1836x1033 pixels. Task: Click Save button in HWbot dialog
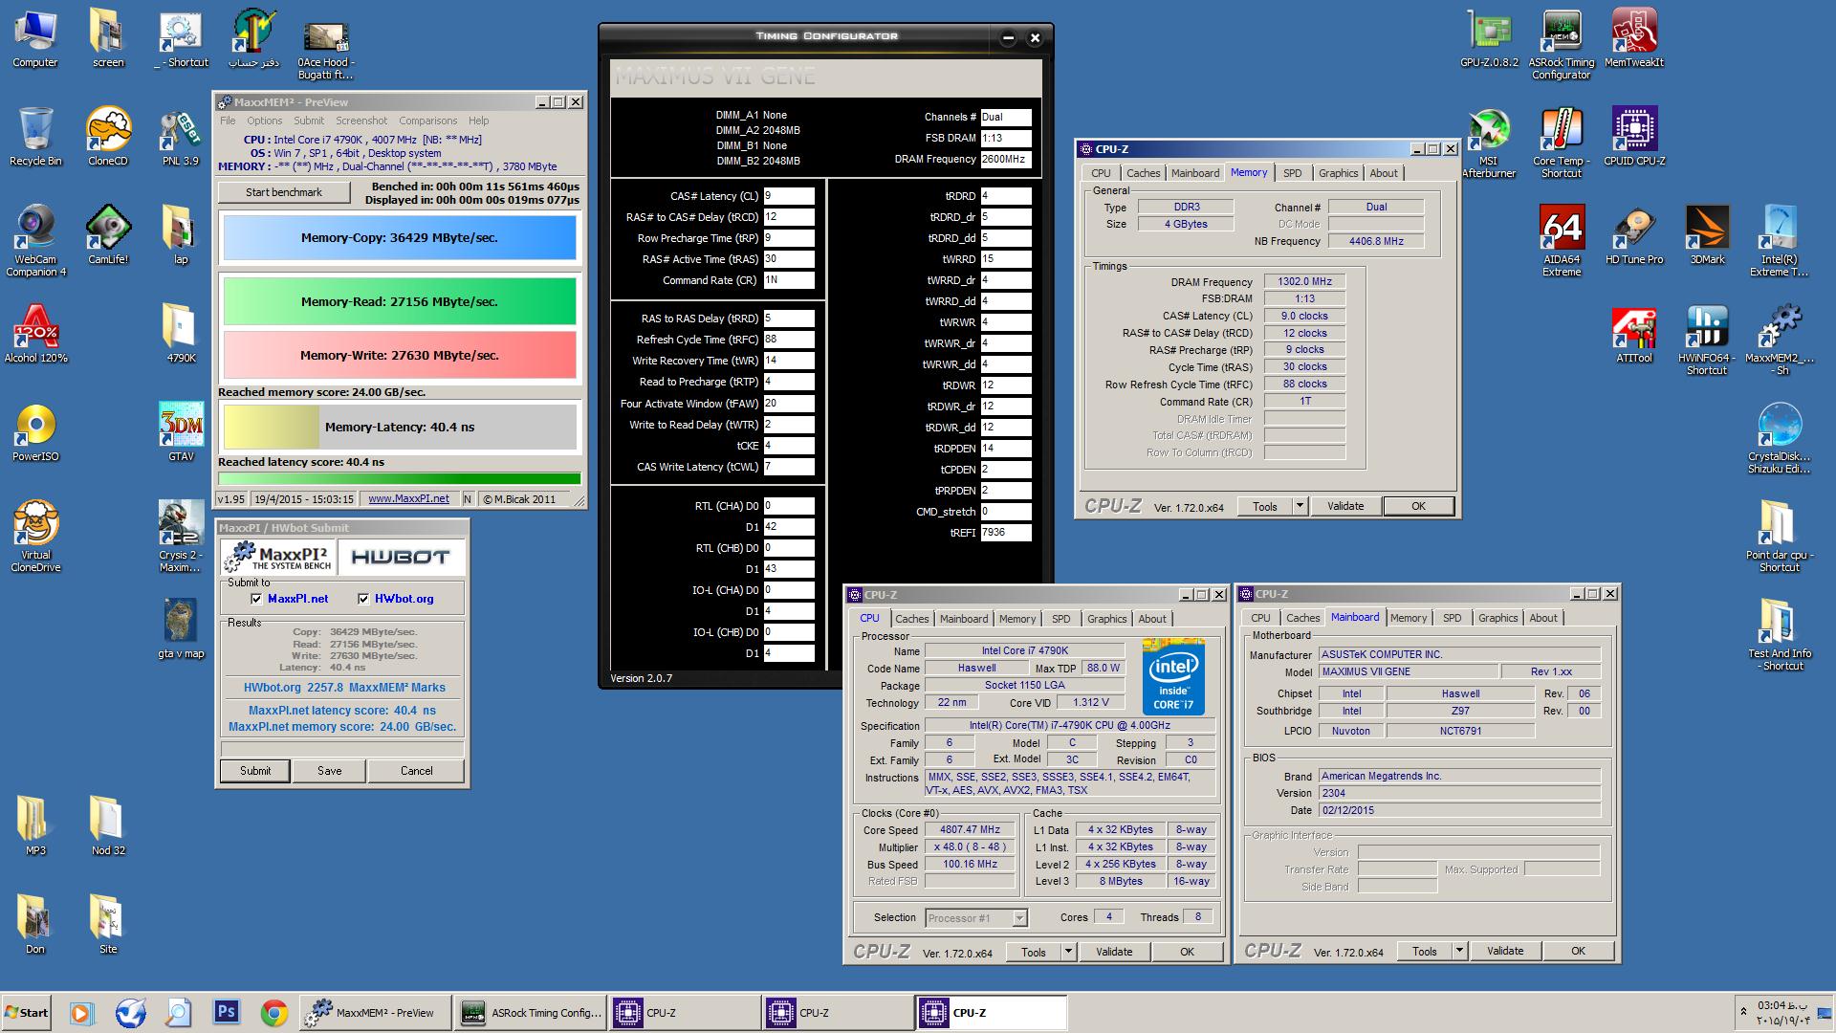click(329, 771)
